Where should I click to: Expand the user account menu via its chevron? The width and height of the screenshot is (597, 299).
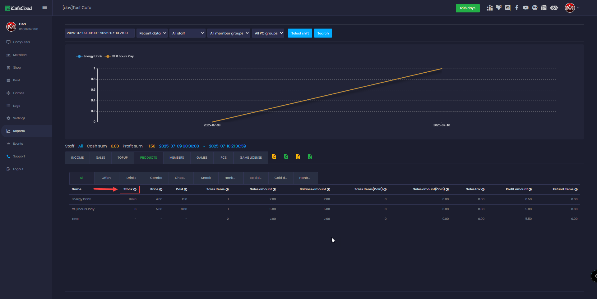pyautogui.click(x=579, y=8)
